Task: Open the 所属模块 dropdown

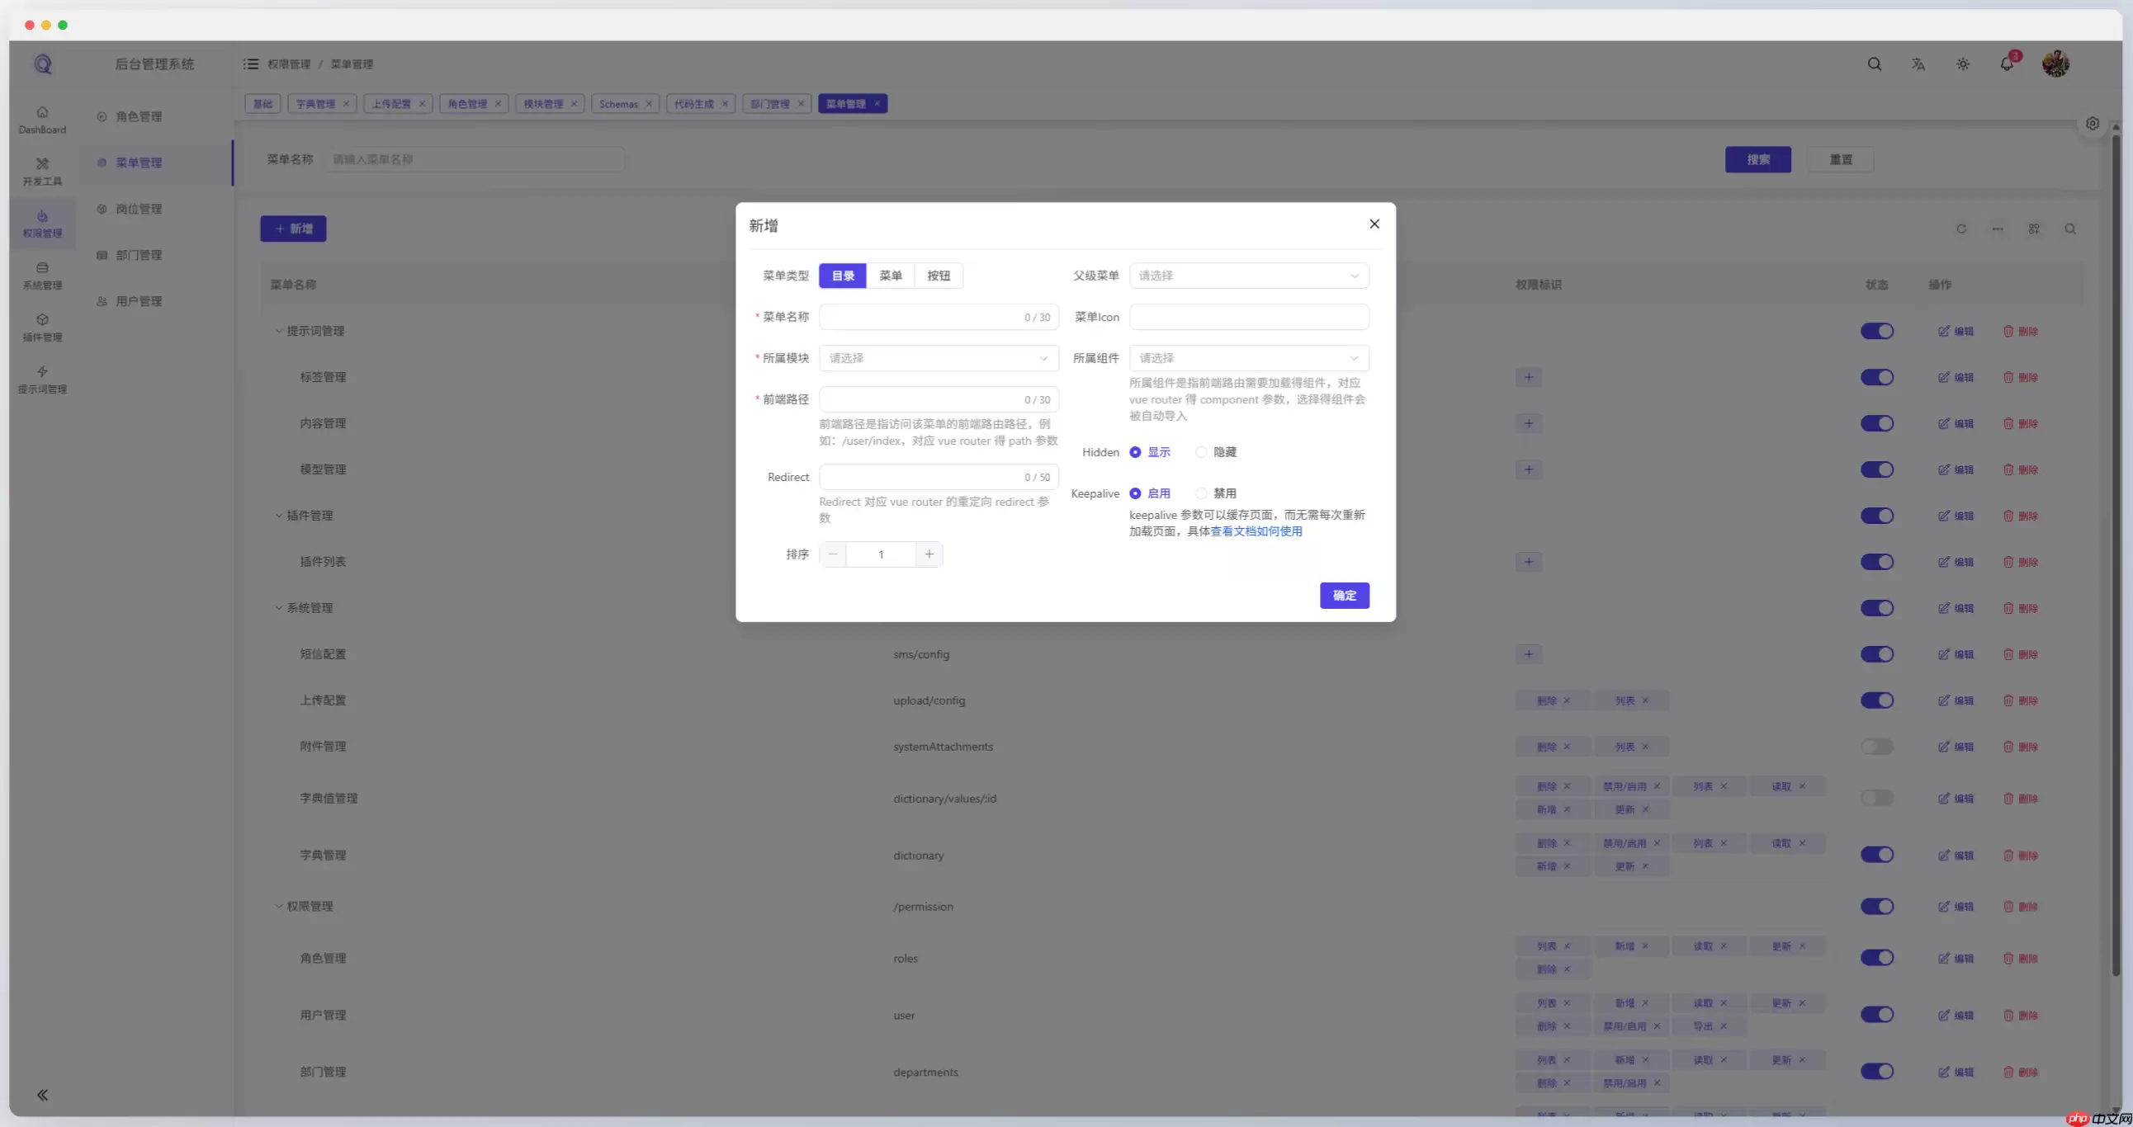Action: [x=939, y=358]
